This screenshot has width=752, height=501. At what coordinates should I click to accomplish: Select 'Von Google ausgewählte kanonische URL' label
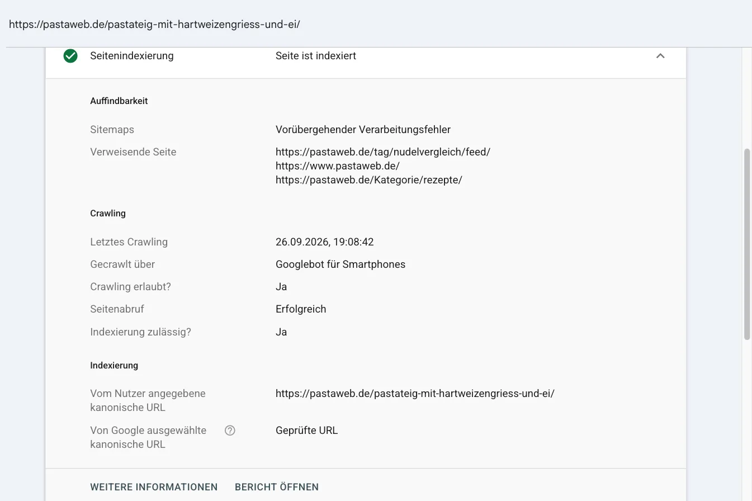coord(148,437)
